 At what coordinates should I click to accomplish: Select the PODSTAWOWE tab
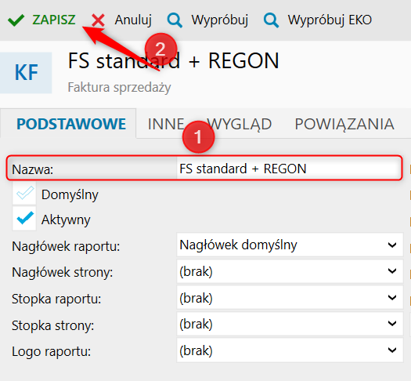(71, 124)
